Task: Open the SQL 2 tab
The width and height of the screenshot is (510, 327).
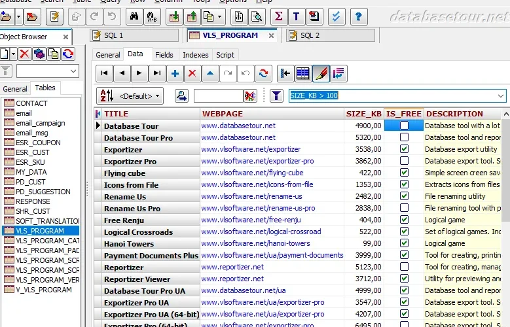Action: click(x=331, y=35)
